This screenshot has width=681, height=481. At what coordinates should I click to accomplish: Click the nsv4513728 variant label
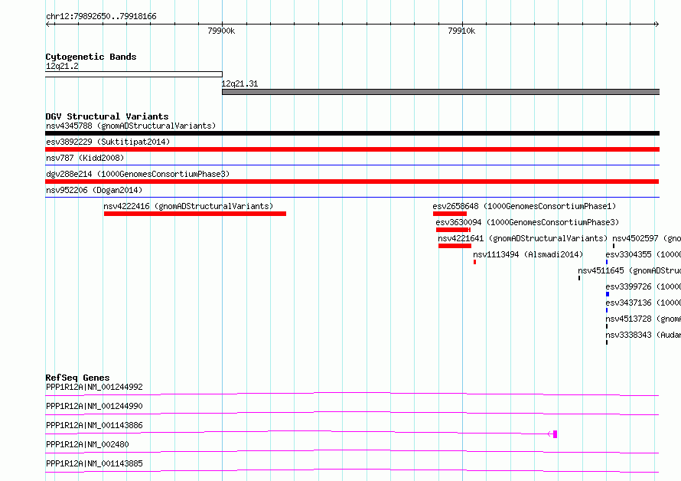pyautogui.click(x=644, y=319)
